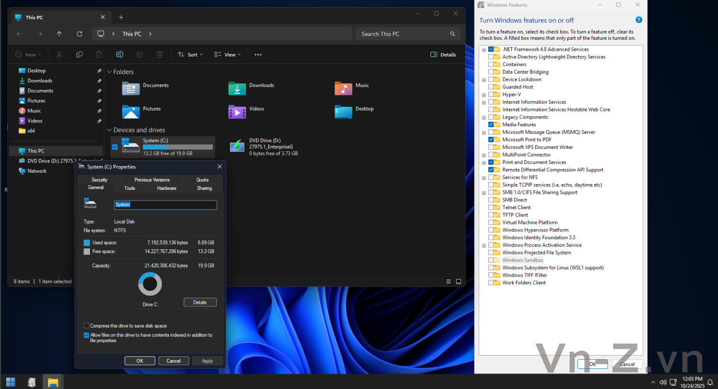
Task: Switch to the Security tab
Action: (99, 180)
